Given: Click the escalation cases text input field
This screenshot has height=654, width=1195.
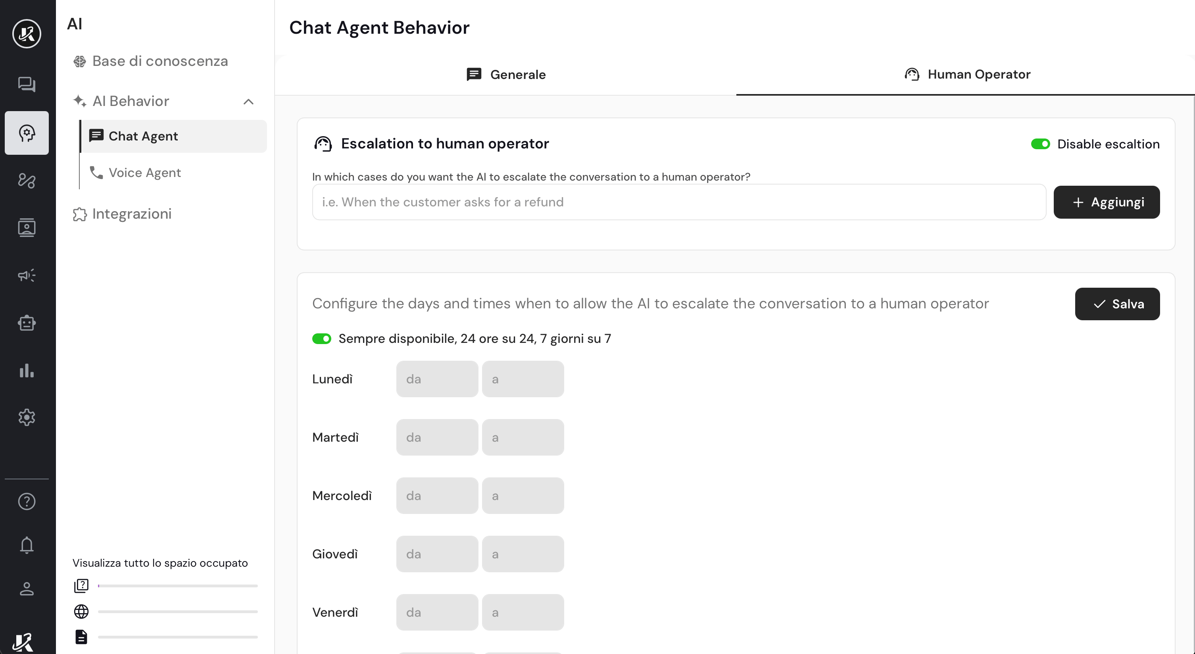Looking at the screenshot, I should (679, 202).
